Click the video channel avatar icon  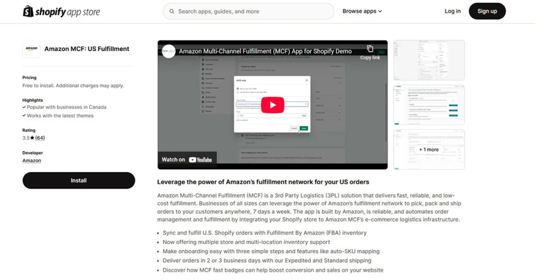(169, 52)
